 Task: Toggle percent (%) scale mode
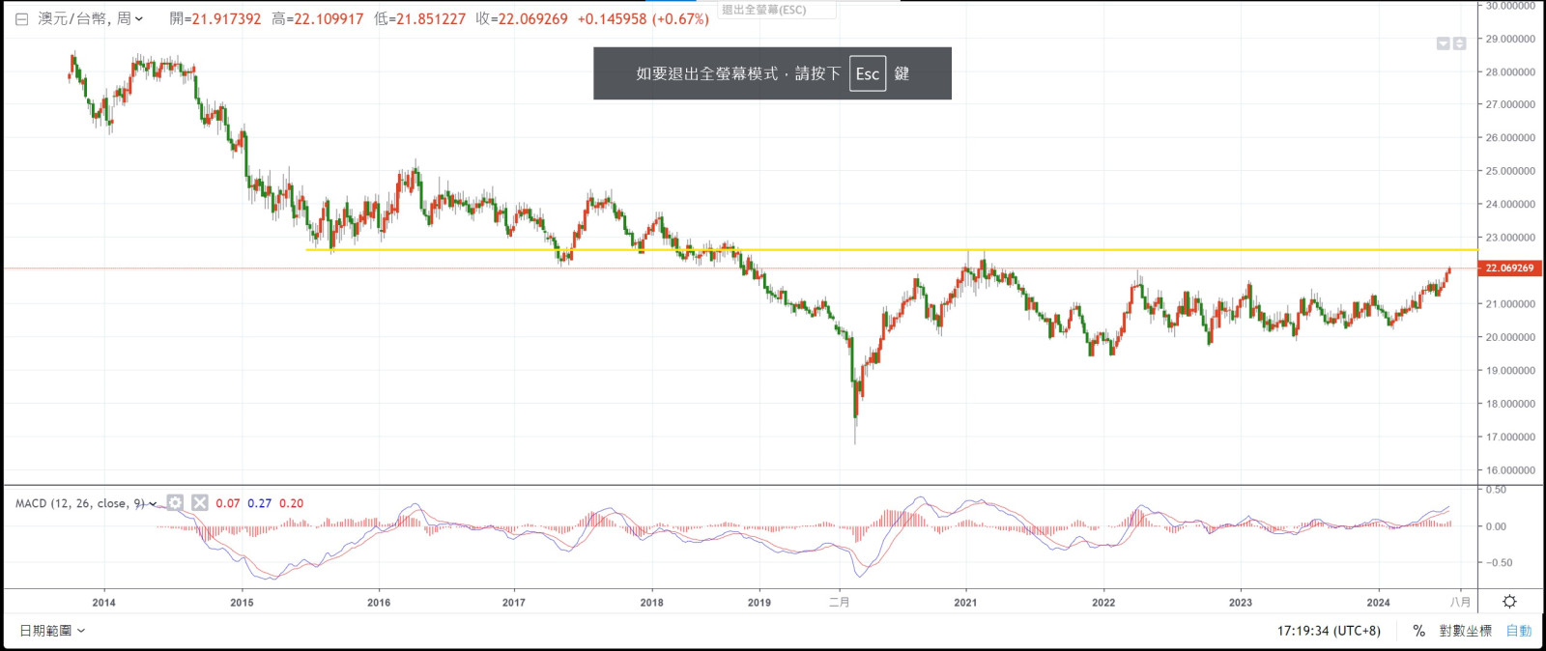point(1418,631)
